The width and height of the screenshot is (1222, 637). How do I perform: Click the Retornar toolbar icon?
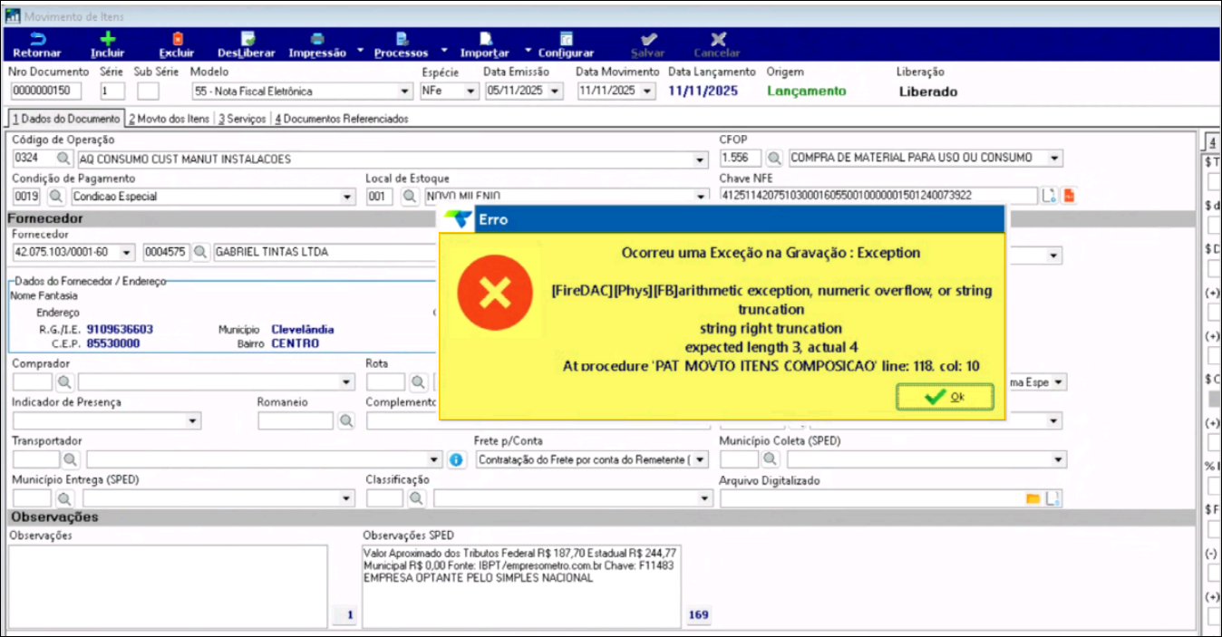click(x=37, y=39)
